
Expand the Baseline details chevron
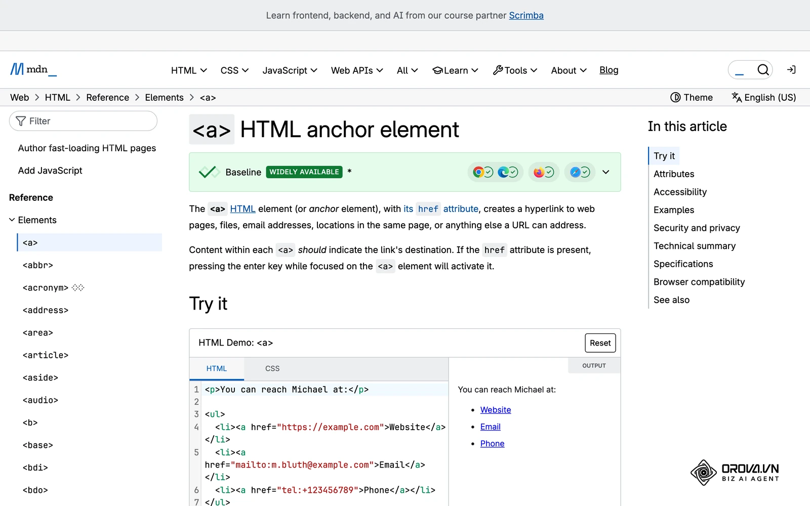pos(606,172)
